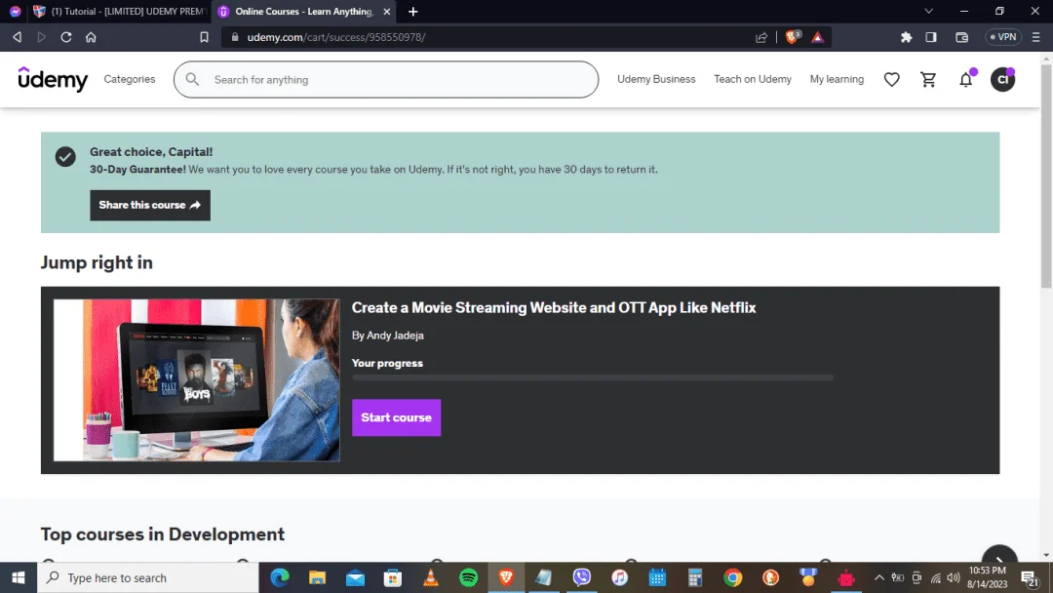Open the Categories menu

pos(130,79)
